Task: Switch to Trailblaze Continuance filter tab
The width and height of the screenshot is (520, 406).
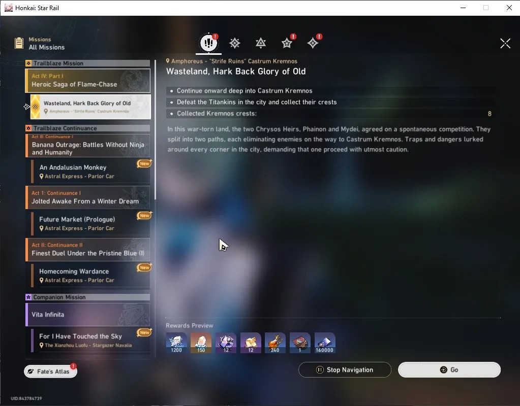Action: tap(261, 43)
